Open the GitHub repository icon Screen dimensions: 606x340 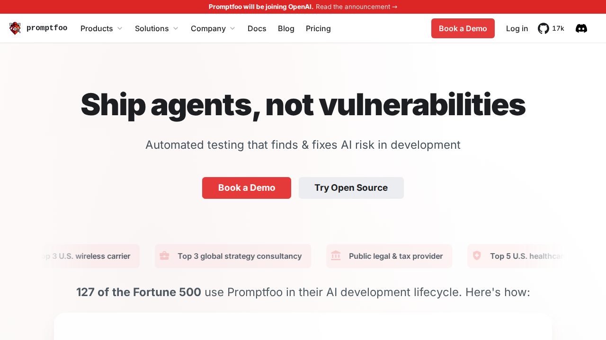(544, 28)
